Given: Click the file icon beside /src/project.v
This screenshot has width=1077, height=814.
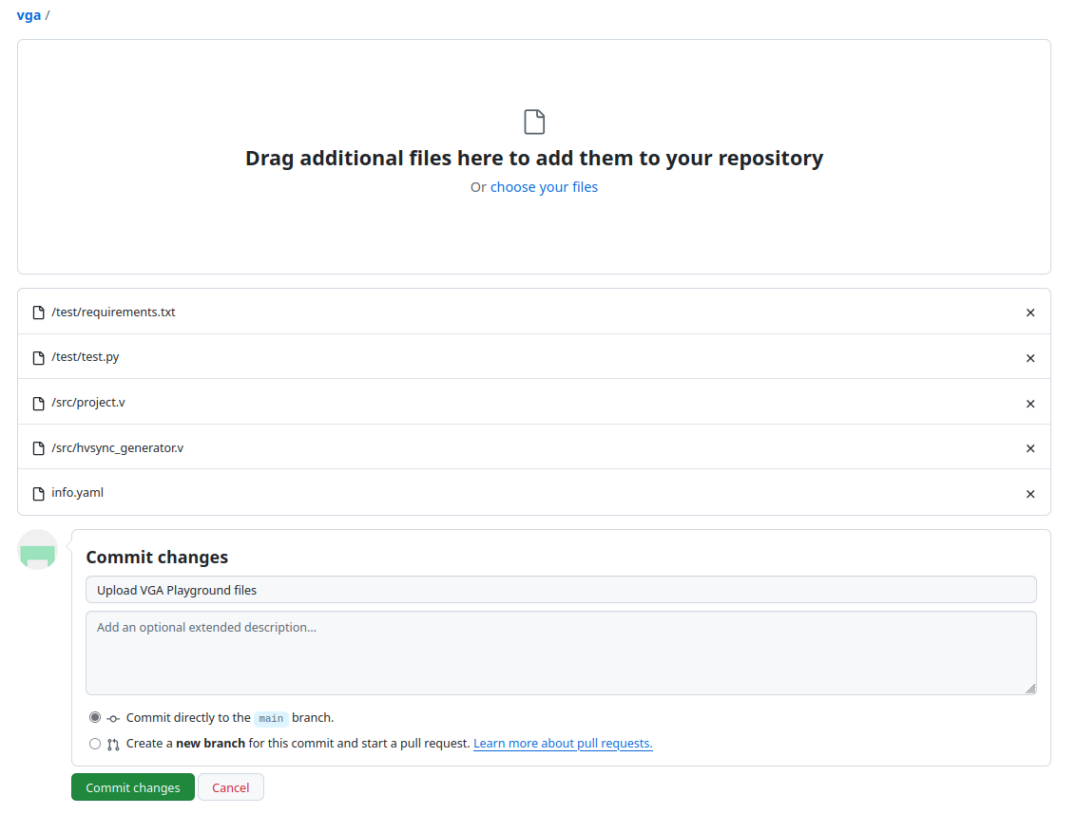Looking at the screenshot, I should [39, 404].
